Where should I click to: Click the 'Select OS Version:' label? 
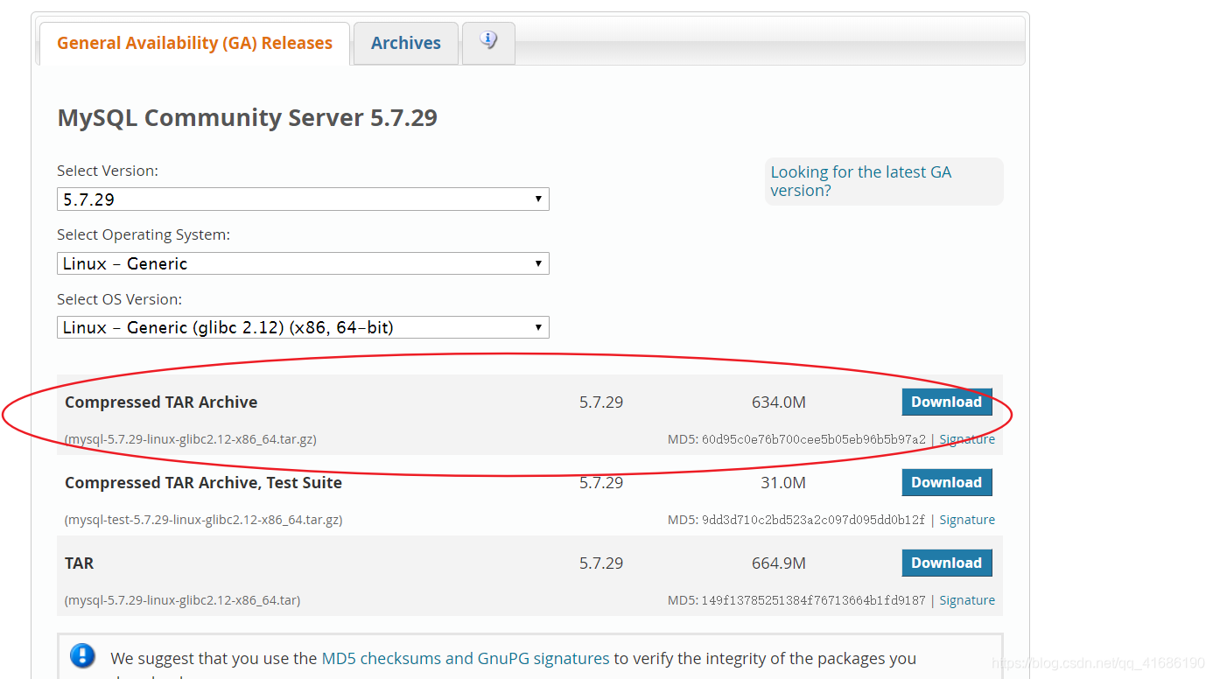pos(119,299)
